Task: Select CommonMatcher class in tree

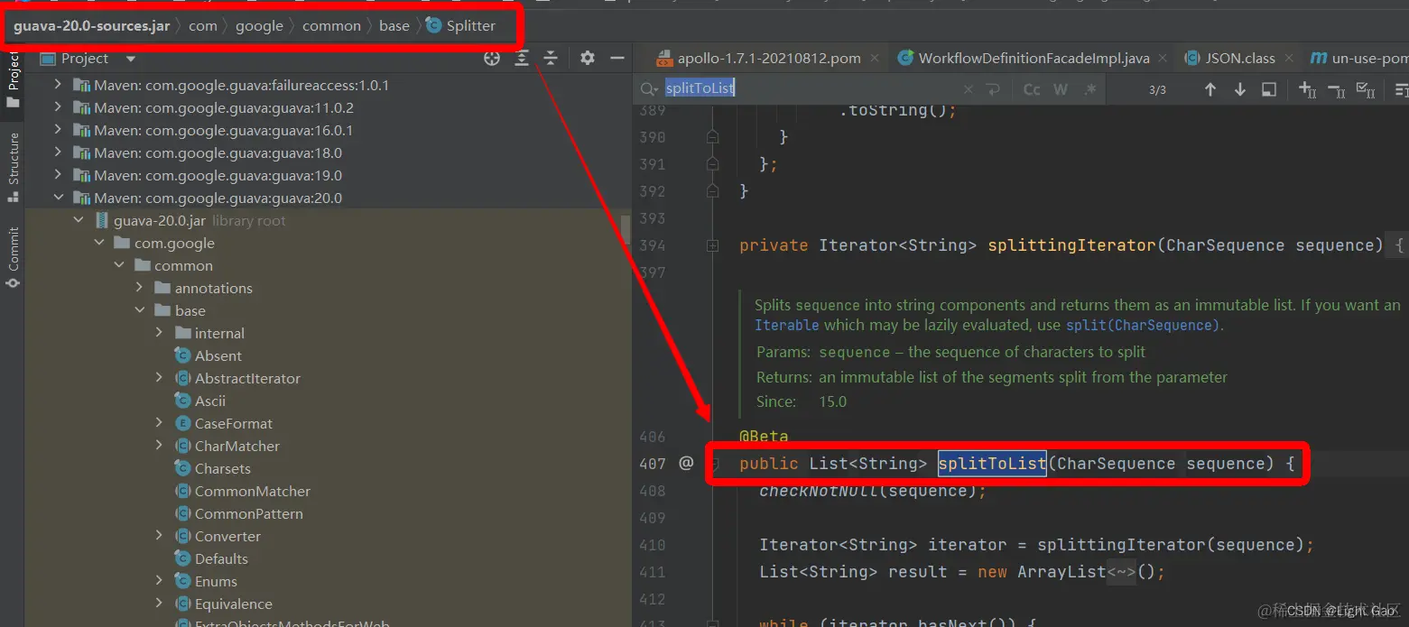Action: click(x=252, y=491)
